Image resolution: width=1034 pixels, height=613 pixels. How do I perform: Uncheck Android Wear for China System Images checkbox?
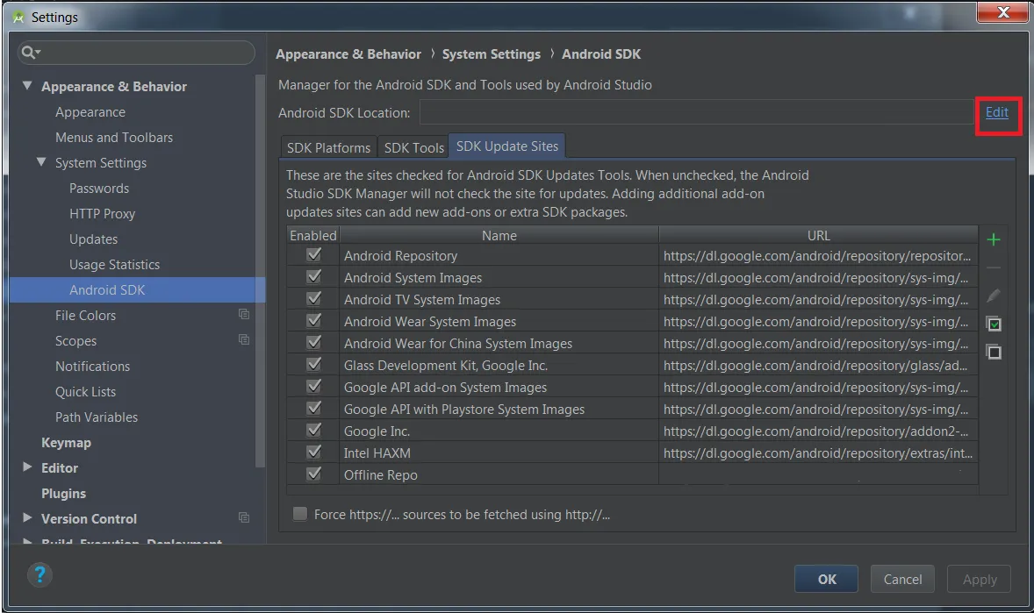click(x=314, y=342)
